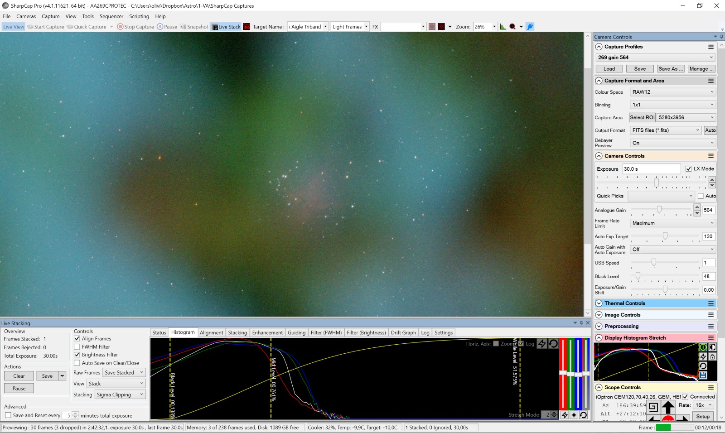The height and width of the screenshot is (433, 725).
Task: Tick Auto Save on Clear/Close
Action: coord(77,363)
